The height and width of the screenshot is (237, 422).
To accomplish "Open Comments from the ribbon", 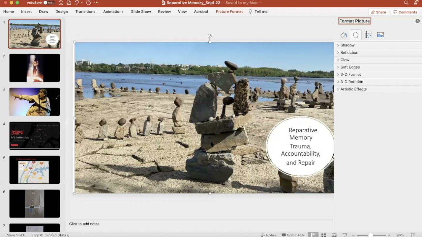I will tap(405, 12).
